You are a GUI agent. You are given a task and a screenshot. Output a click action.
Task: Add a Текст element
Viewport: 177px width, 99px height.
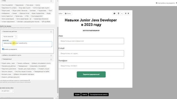(x=50, y=10)
